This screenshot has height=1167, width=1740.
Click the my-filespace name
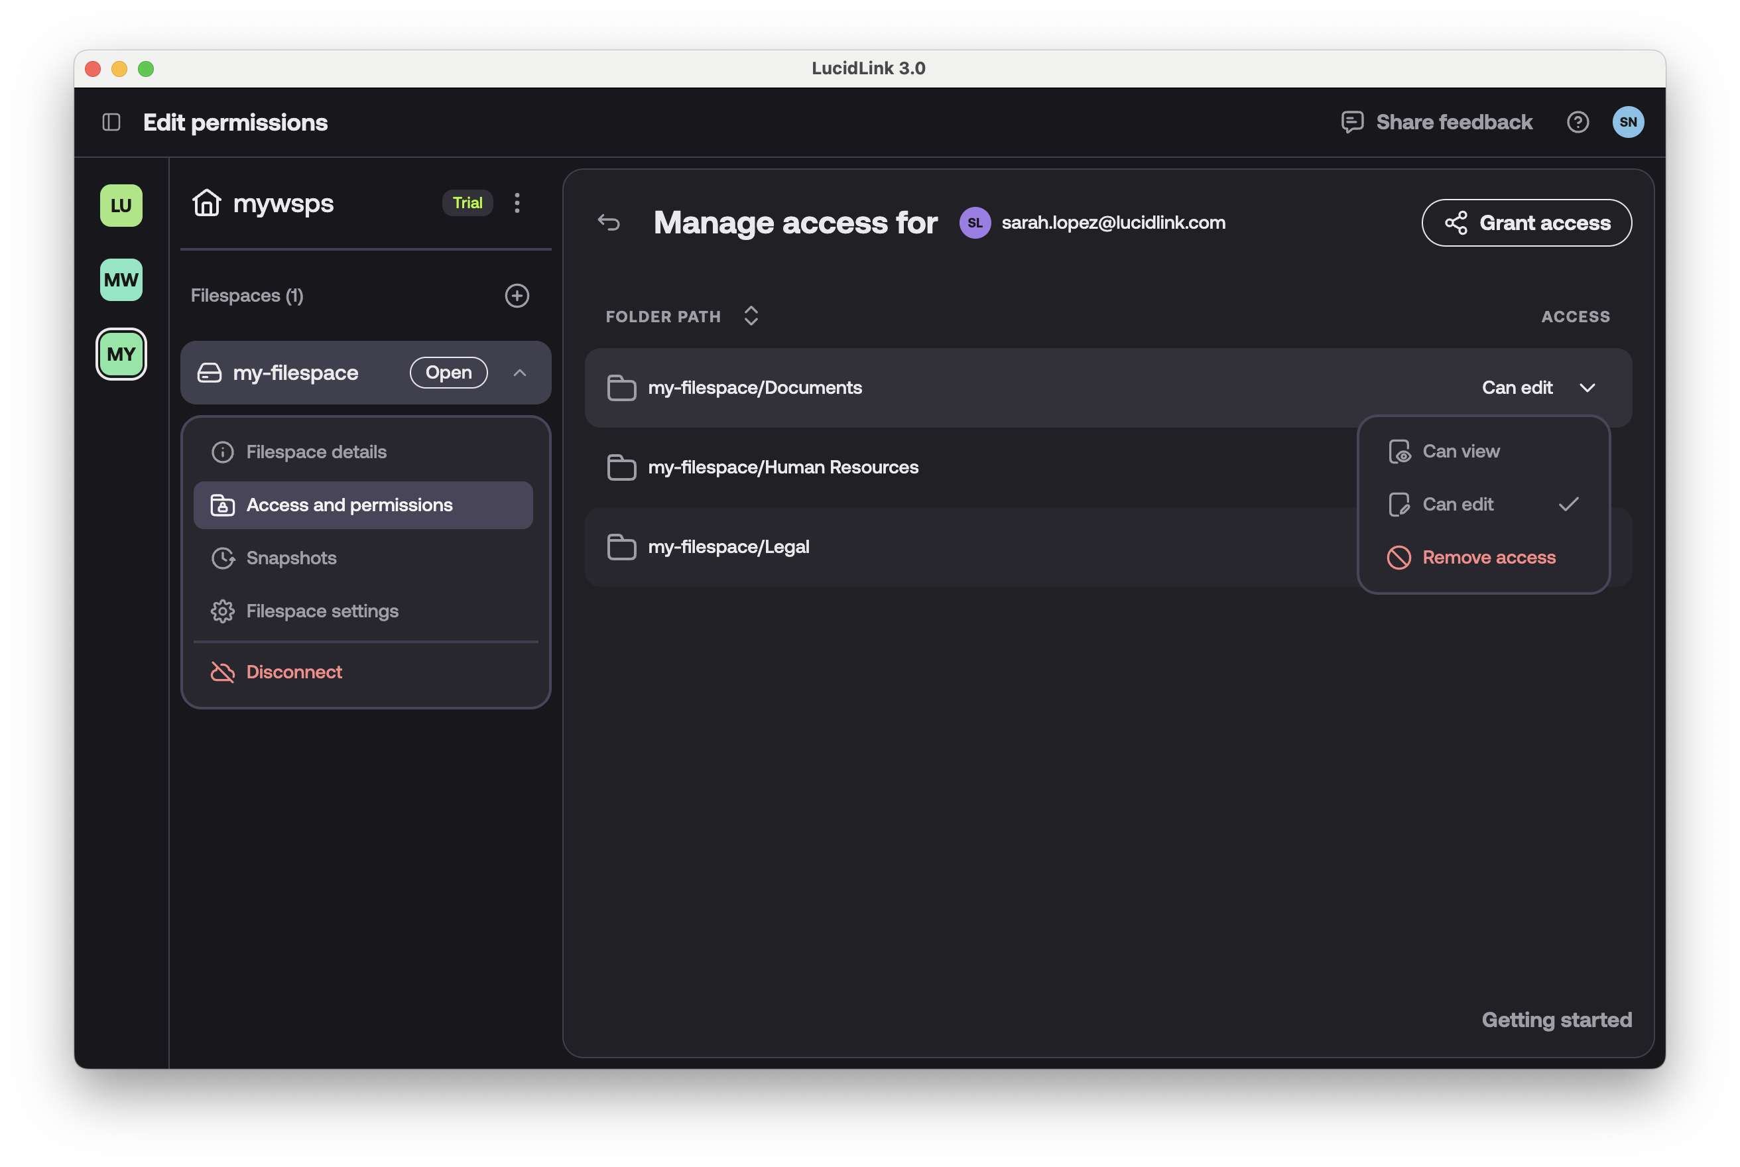(296, 373)
